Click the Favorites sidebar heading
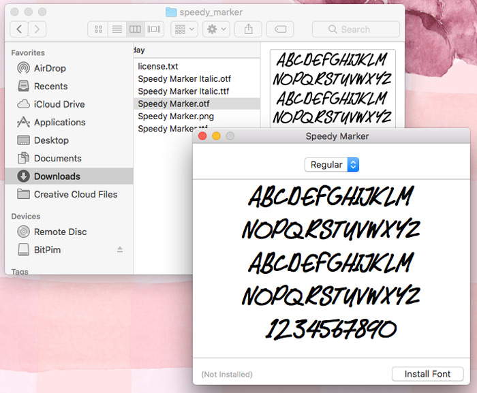The image size is (477, 393). click(x=28, y=52)
